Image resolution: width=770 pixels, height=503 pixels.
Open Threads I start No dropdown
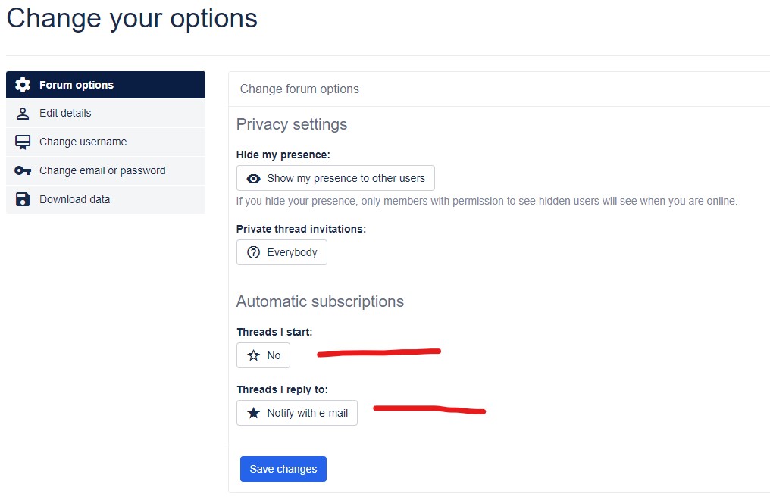click(x=263, y=355)
